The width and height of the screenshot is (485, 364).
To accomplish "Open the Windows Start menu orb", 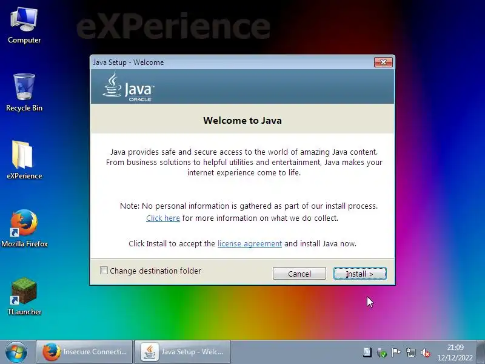I will (x=16, y=352).
